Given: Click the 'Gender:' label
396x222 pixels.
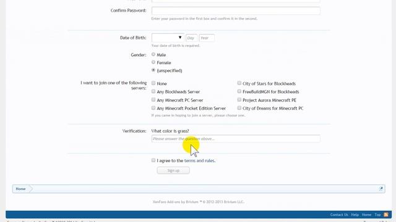Looking at the screenshot, I should [x=139, y=55].
